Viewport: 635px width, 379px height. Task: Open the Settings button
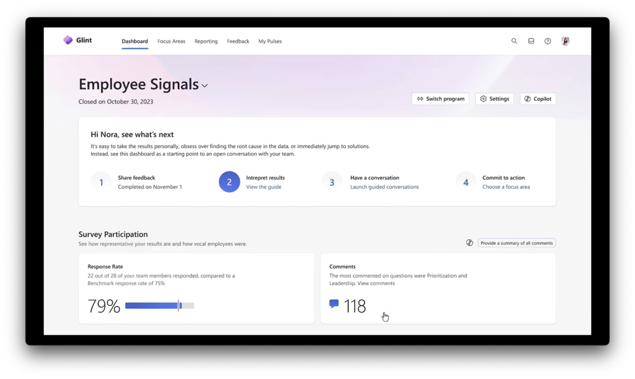pos(495,98)
